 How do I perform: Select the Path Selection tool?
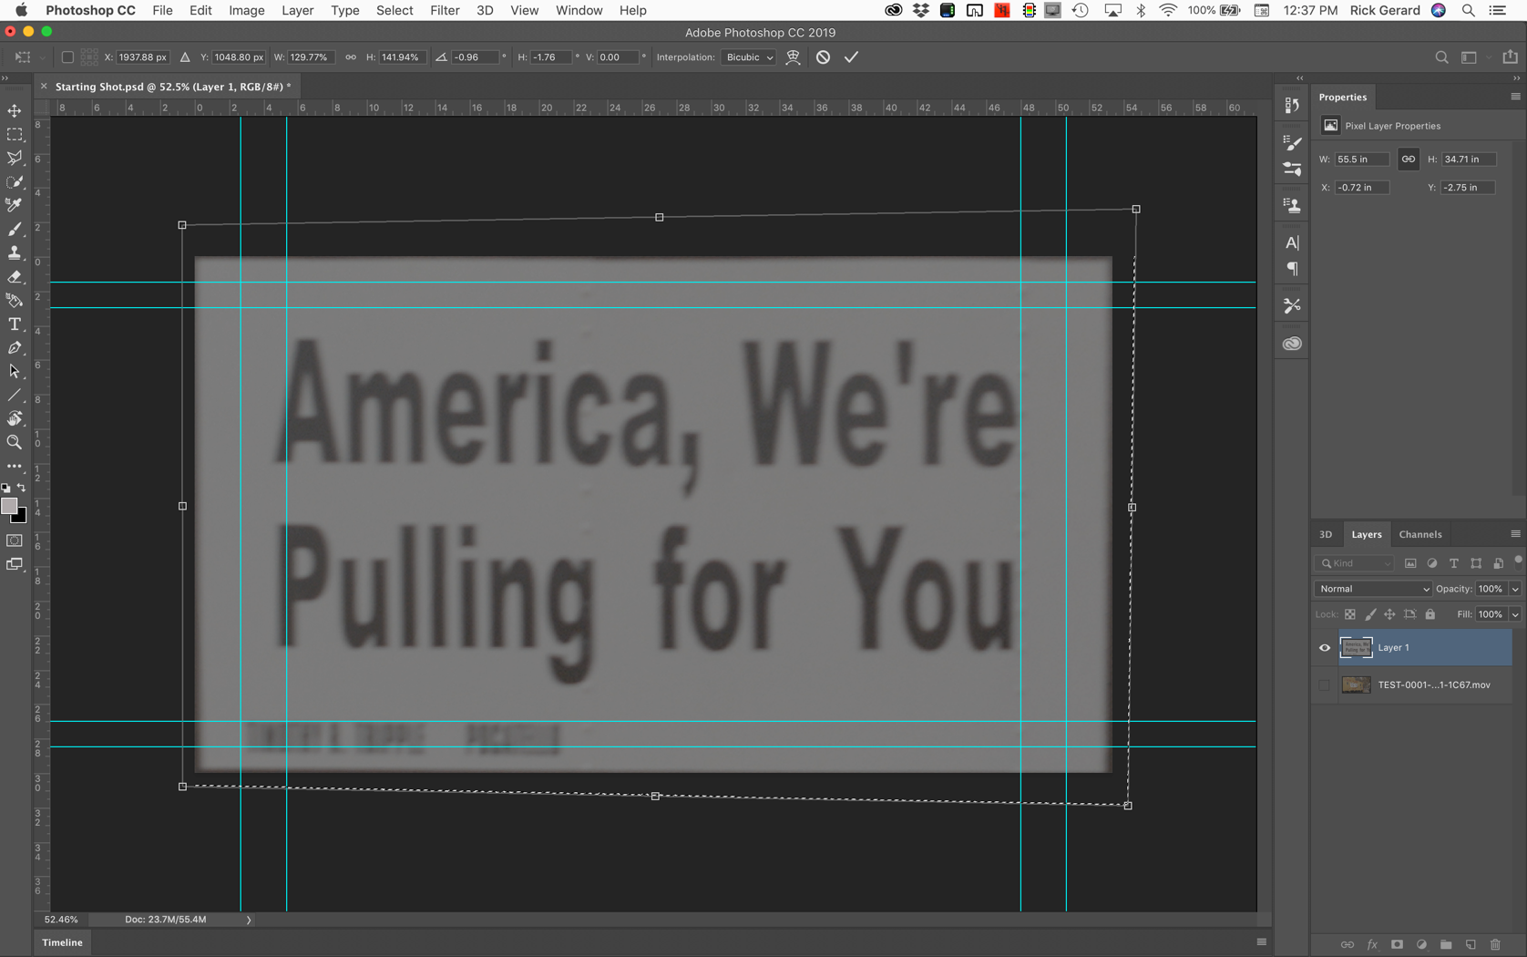point(15,371)
